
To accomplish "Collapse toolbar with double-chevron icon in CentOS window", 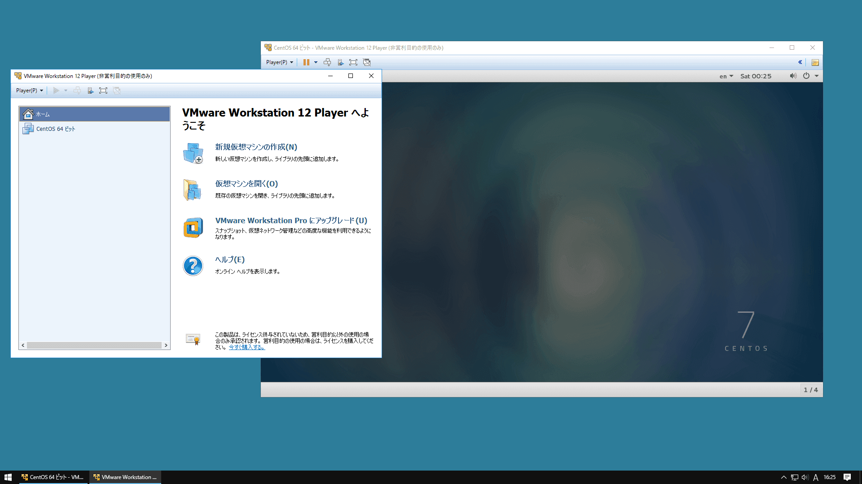I will (x=800, y=62).
